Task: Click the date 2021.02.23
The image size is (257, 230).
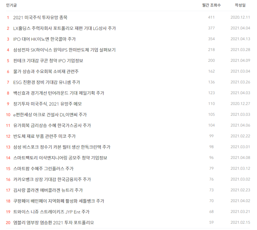Action: click(240, 190)
